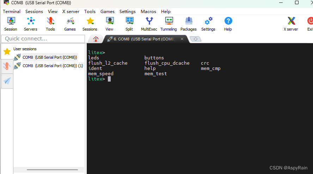Open the Tools menu
Image resolution: width=313 pixels, height=174 pixels.
(x=90, y=12)
